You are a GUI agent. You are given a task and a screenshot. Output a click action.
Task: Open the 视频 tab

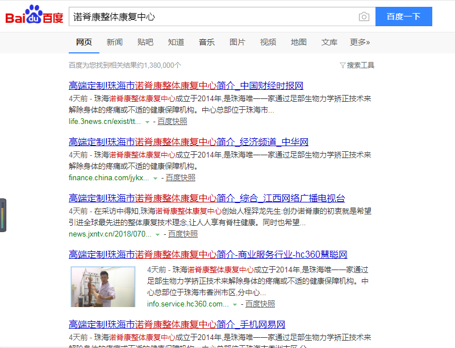(268, 43)
